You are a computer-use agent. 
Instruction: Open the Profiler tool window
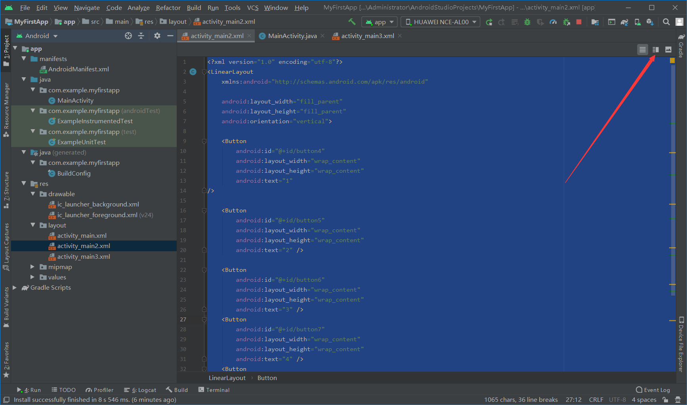99,390
